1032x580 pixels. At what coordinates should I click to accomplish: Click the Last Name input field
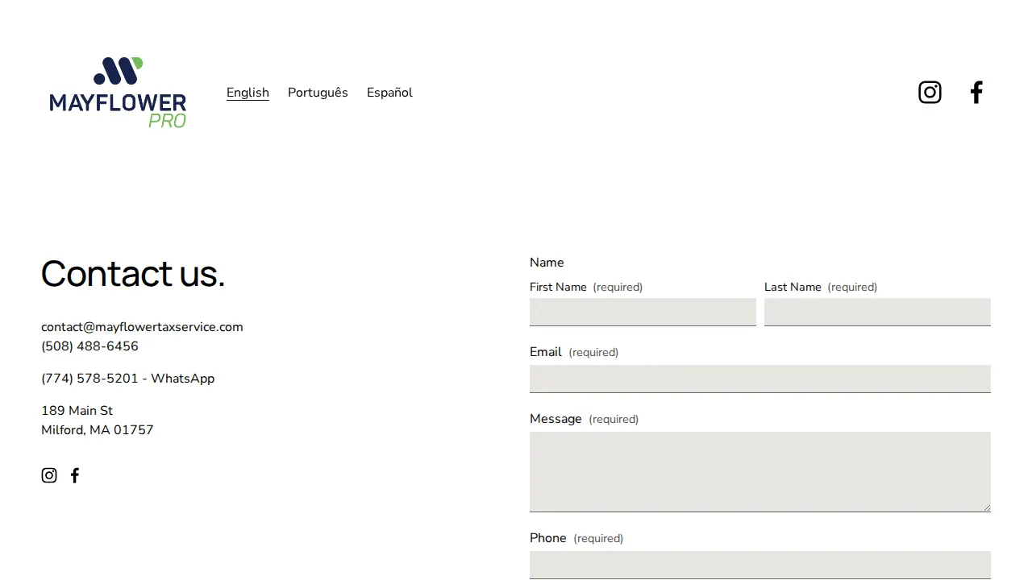click(x=877, y=312)
